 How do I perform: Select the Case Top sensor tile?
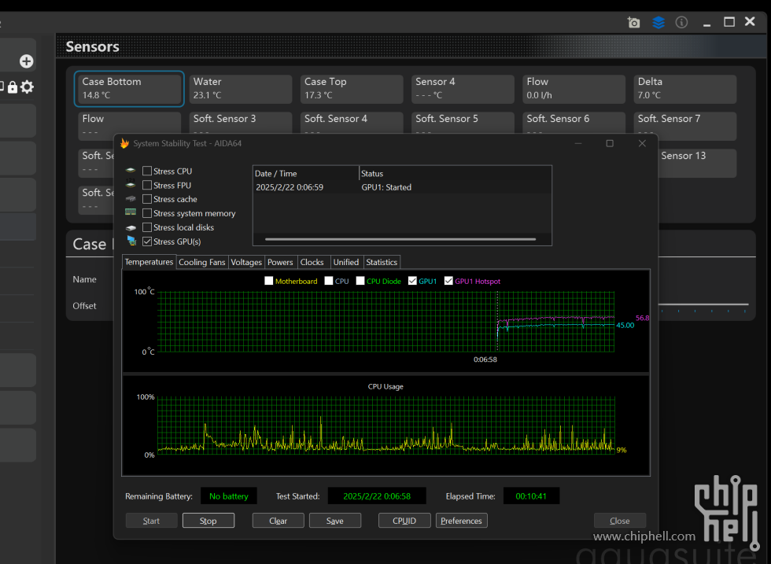(352, 89)
